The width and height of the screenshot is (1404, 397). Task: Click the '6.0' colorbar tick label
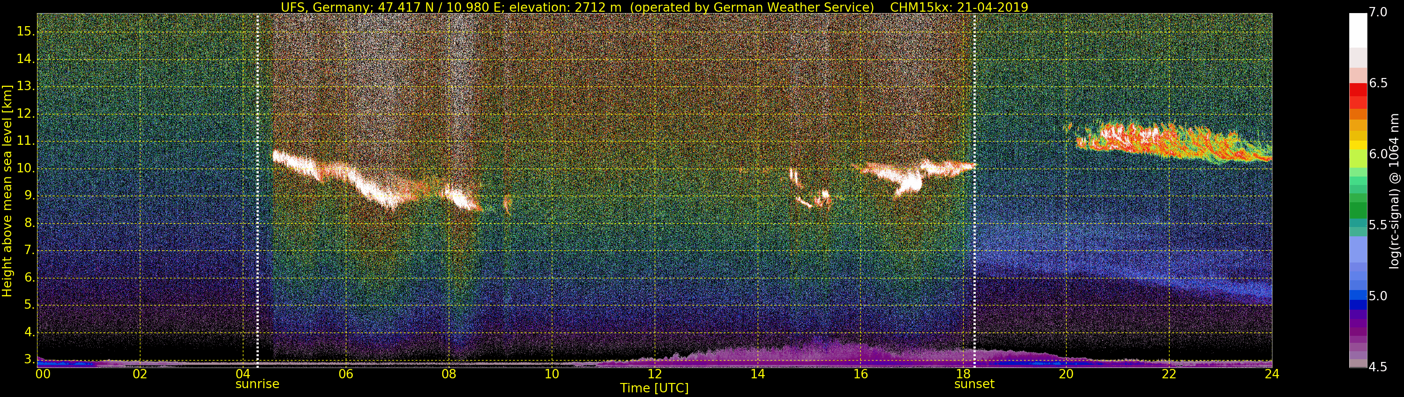(1378, 155)
